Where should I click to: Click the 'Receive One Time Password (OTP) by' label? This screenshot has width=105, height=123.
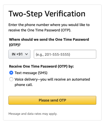tap(41, 66)
